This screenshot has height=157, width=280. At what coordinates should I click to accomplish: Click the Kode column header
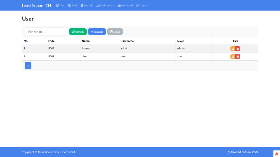(51, 41)
